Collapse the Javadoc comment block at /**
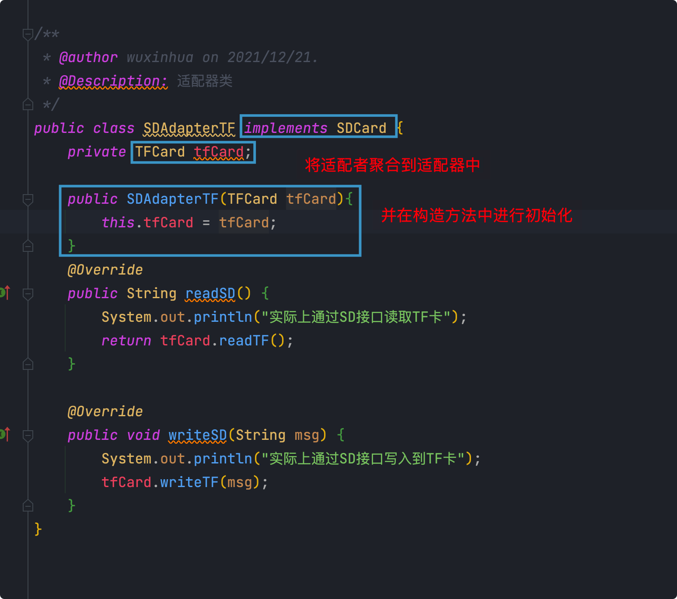 (28, 34)
